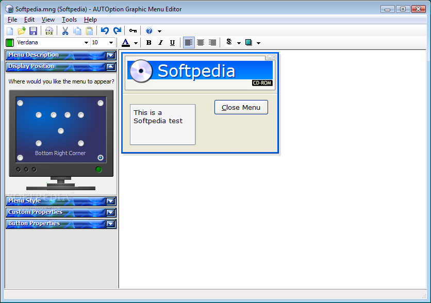Align text left
Viewport: 431px width, 303px height.
(x=189, y=43)
